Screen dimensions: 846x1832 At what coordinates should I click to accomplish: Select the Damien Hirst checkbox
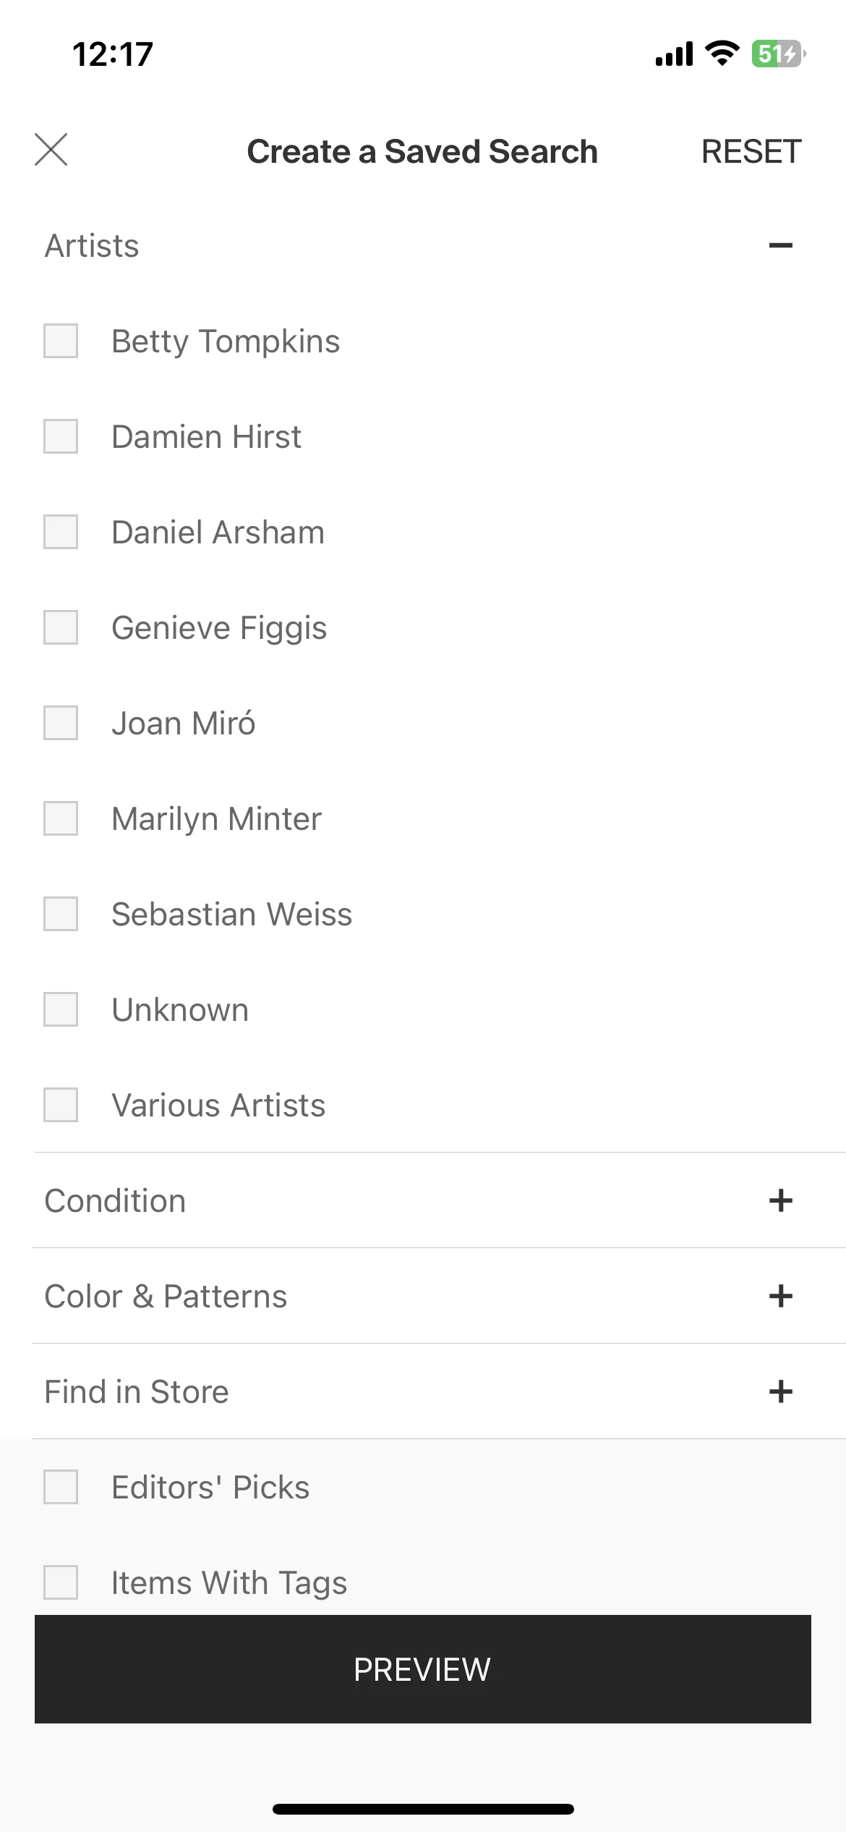(x=61, y=436)
